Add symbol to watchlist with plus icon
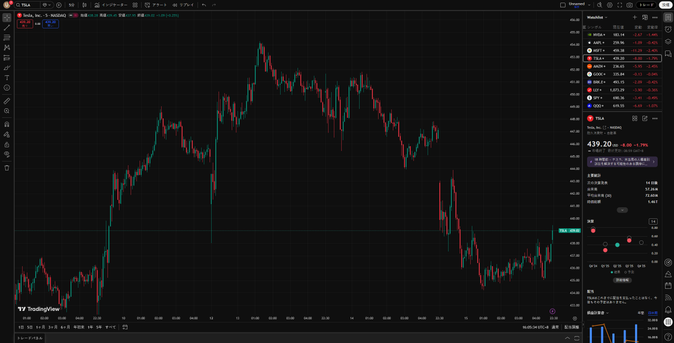674x343 pixels. tap(635, 17)
